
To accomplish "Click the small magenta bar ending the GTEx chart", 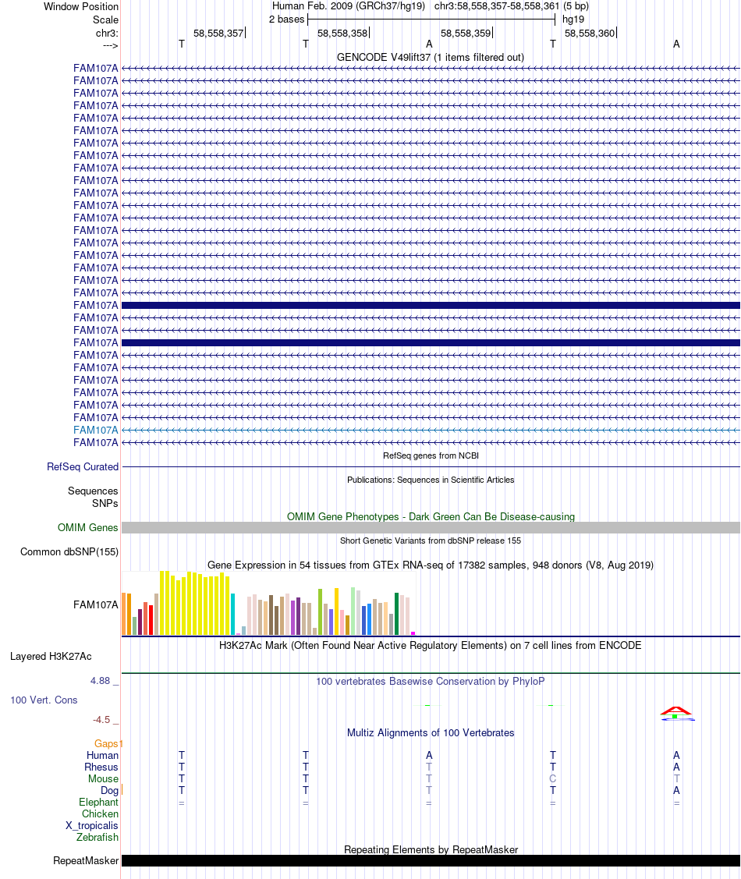I will [413, 633].
